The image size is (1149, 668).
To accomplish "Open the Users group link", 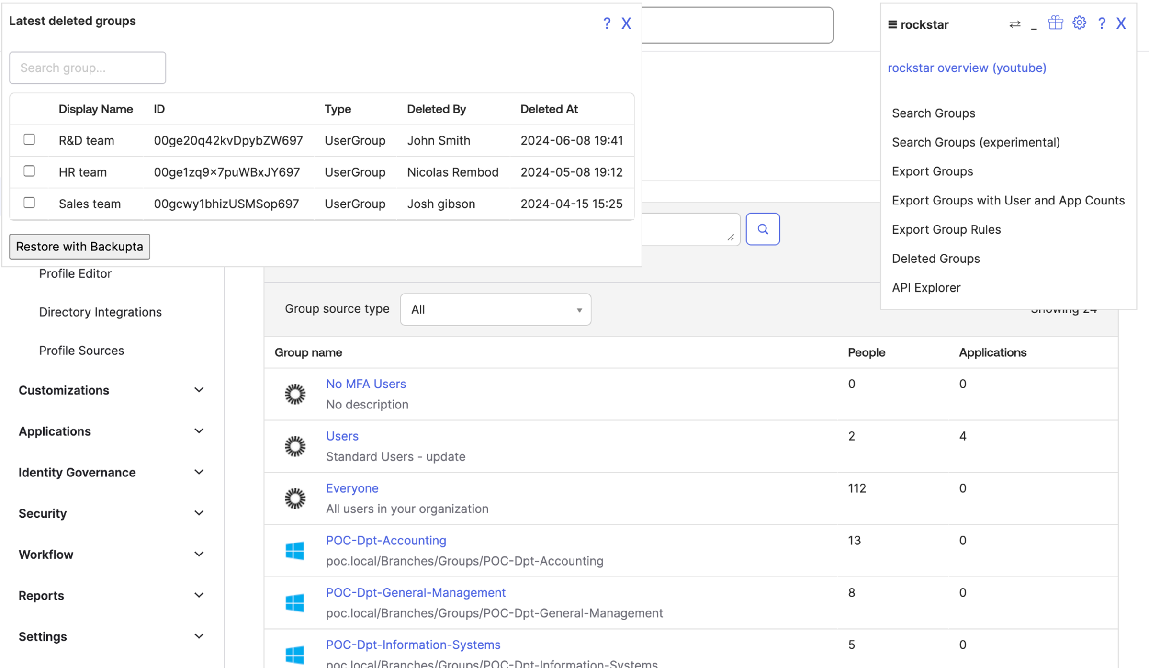I will pyautogui.click(x=342, y=436).
